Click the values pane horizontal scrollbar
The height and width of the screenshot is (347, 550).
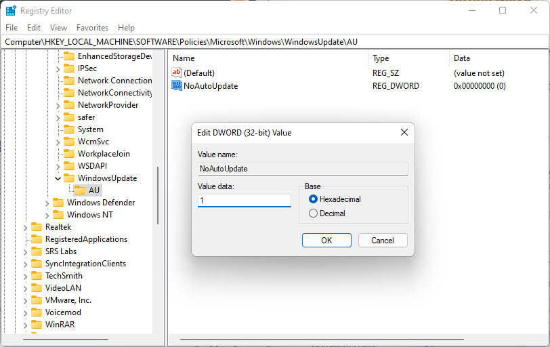point(322,340)
